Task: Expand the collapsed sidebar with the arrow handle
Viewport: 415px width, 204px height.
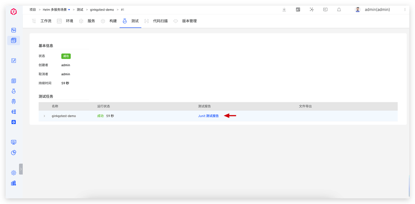Action: [21, 169]
